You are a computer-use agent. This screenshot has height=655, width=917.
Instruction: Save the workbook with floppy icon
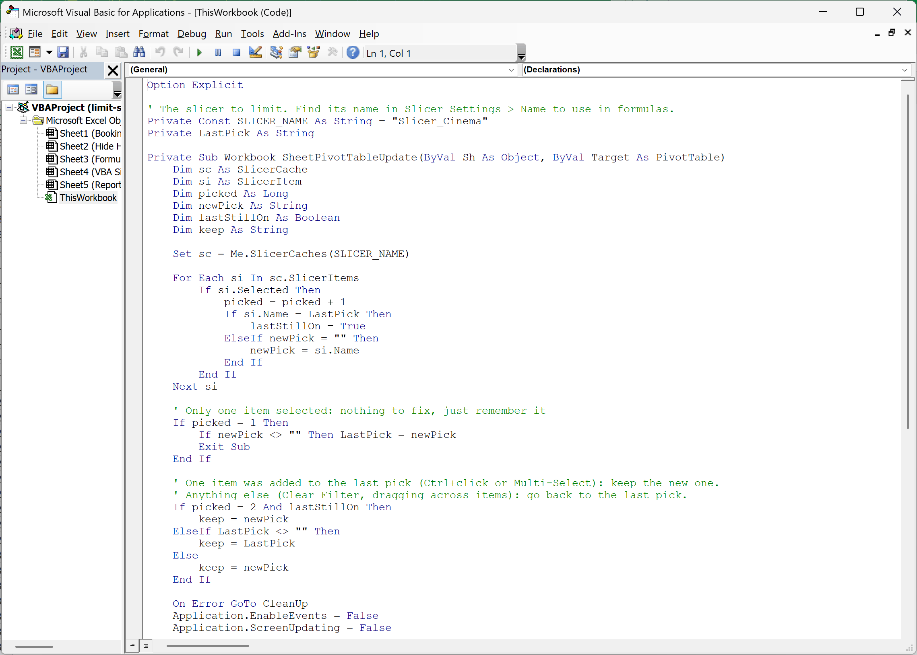pyautogui.click(x=63, y=52)
